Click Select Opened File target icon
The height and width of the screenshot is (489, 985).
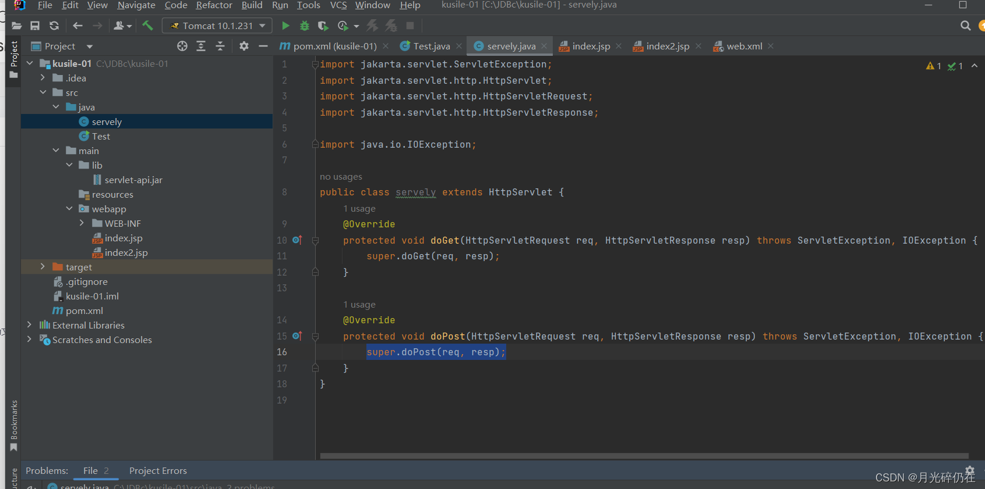[x=182, y=46]
